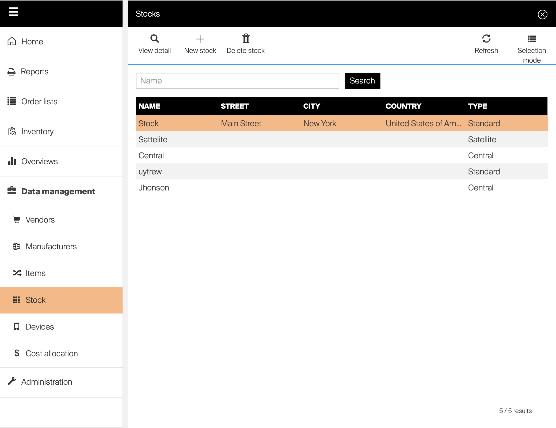Collapse the Data management section
This screenshot has width=556, height=428.
58,191
